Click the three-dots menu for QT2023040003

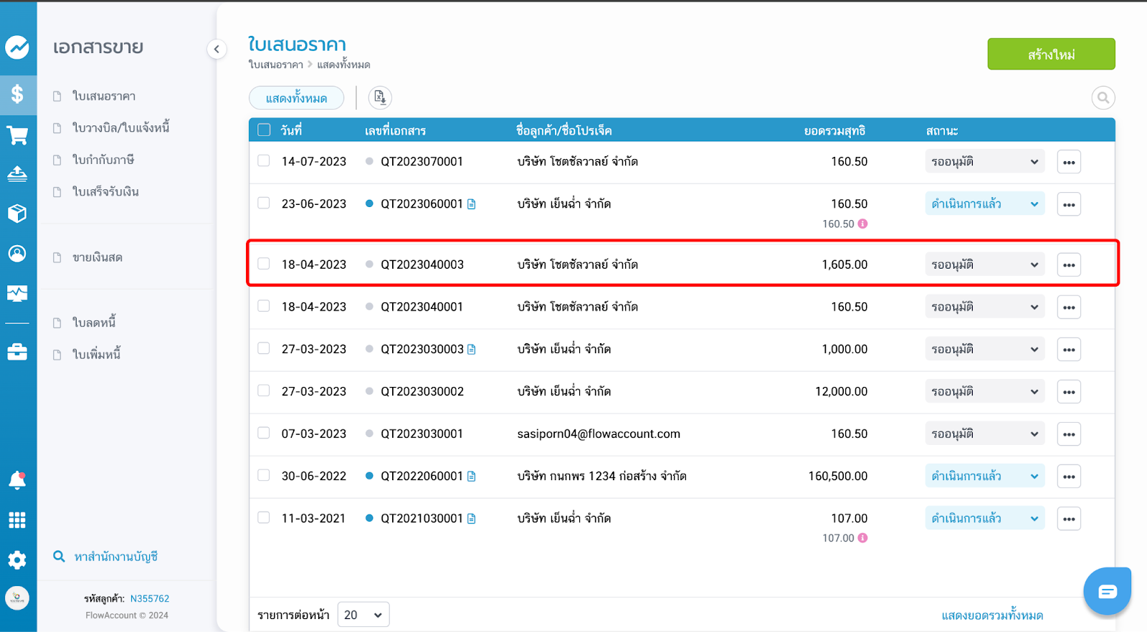pyautogui.click(x=1068, y=265)
